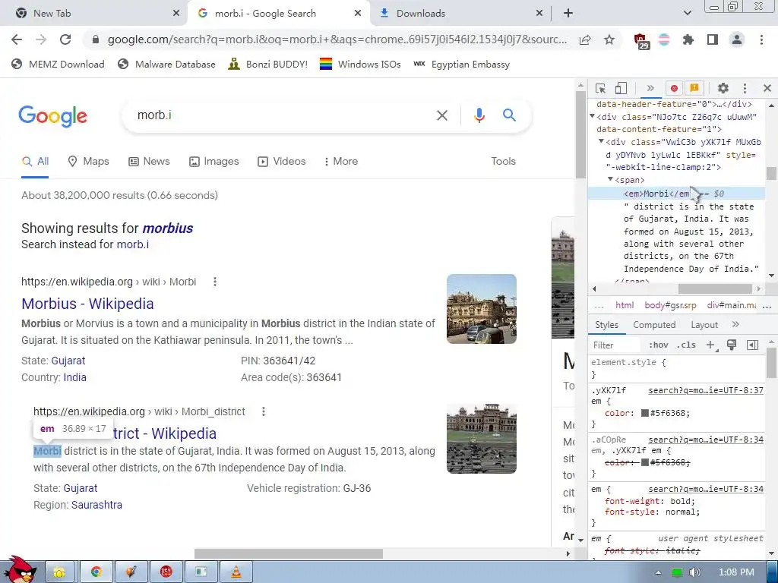
Task: Toggle the .cls element classes panel
Action: tap(686, 345)
